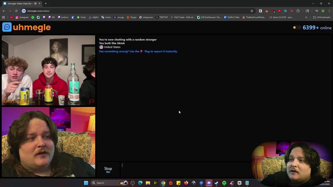Switch to Chrome in taskbar
Screen dimensions: 333x187
163,183
